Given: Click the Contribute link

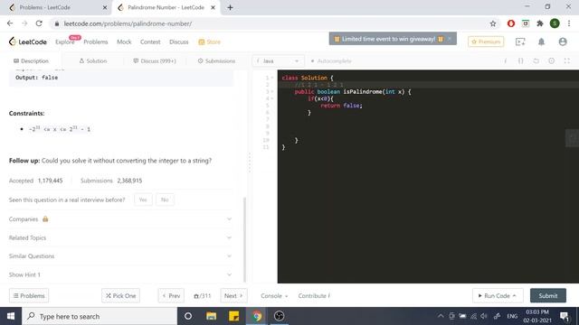Looking at the screenshot, I should tap(314, 296).
